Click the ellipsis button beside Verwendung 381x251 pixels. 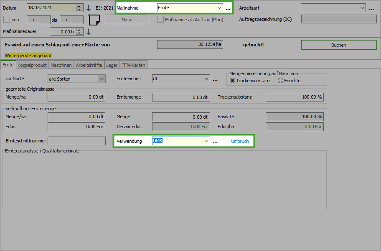coord(215,142)
